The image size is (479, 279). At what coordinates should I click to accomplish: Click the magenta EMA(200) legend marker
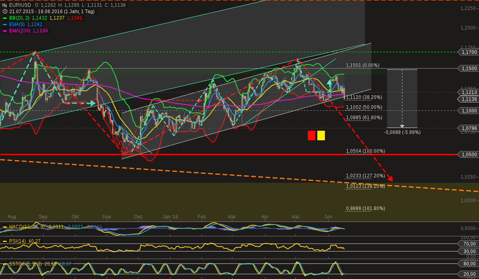5,31
